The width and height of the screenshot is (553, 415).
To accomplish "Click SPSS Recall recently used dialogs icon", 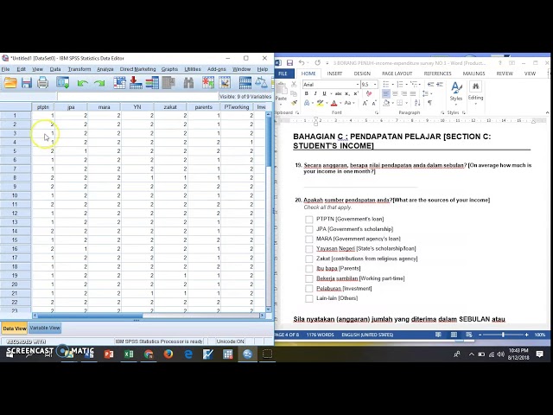I will click(63, 83).
